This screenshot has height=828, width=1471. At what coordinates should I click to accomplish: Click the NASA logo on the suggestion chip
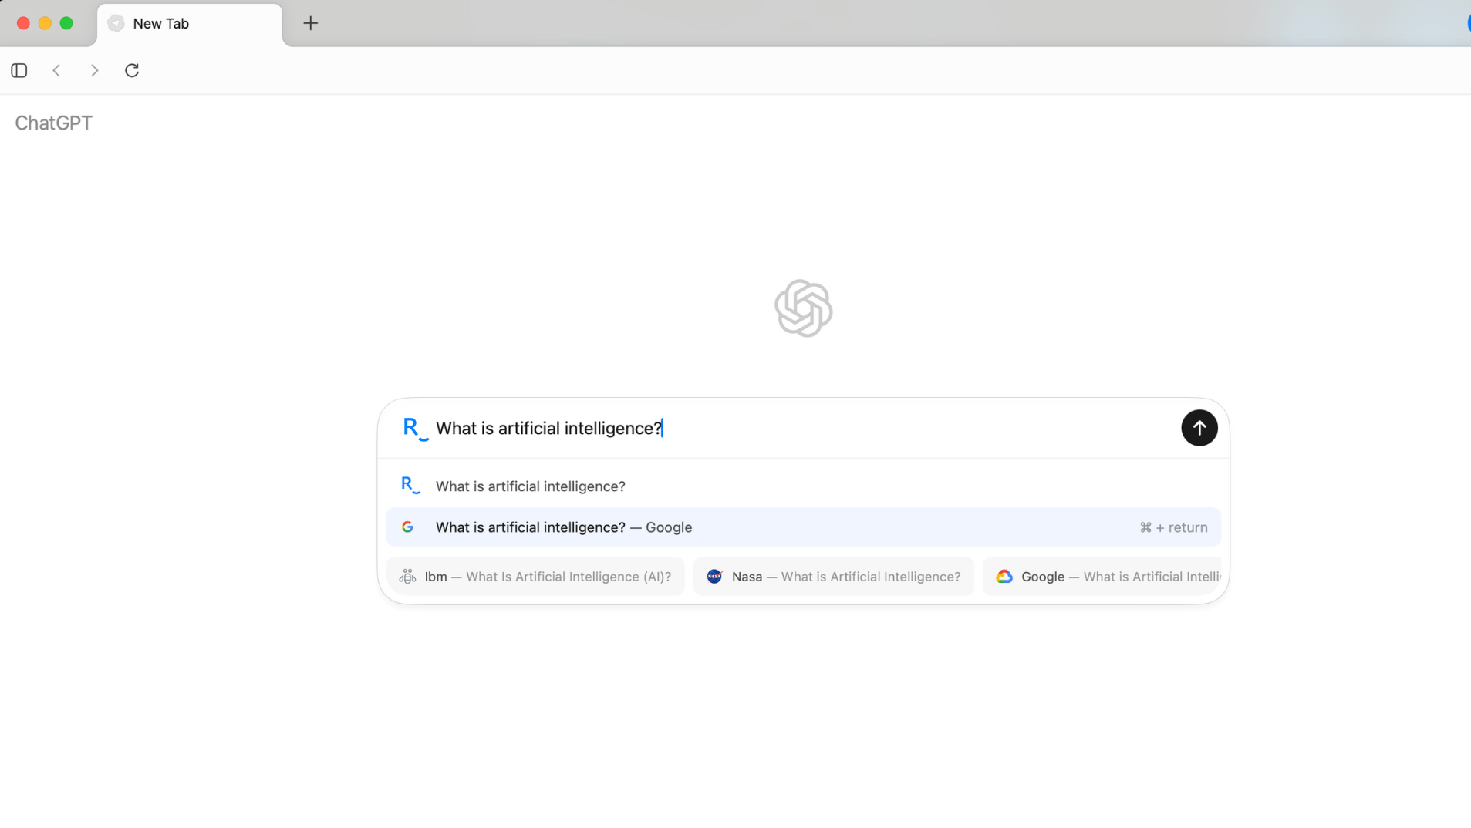pyautogui.click(x=714, y=576)
